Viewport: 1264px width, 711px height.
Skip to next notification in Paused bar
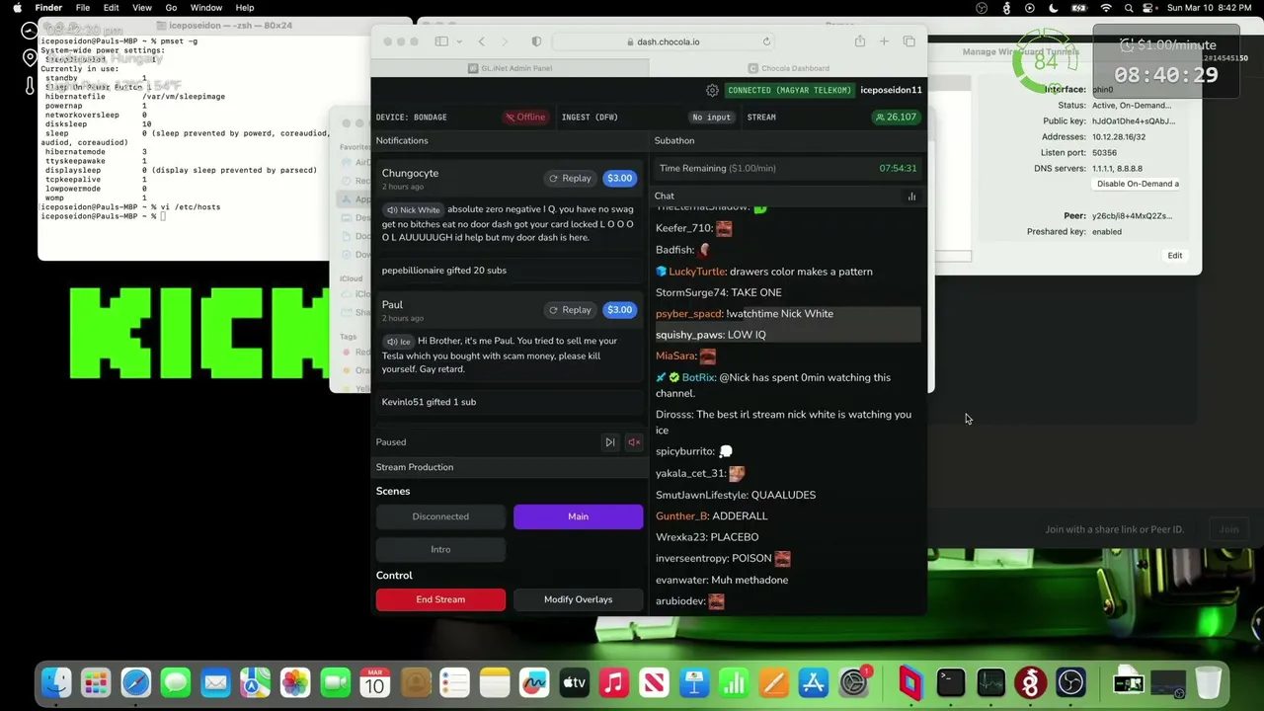click(609, 442)
